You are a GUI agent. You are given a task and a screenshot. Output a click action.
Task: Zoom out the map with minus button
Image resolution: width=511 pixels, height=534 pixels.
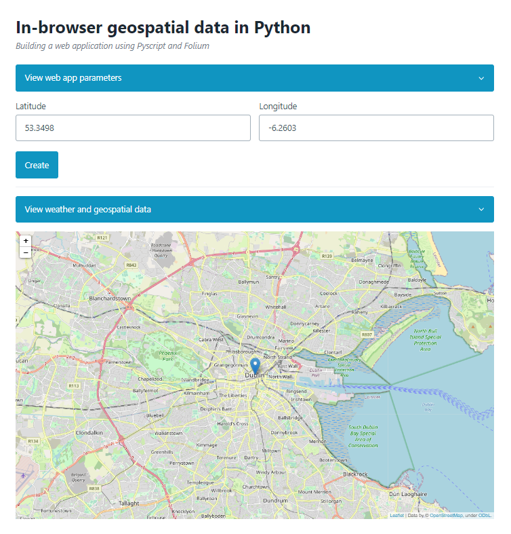26,252
